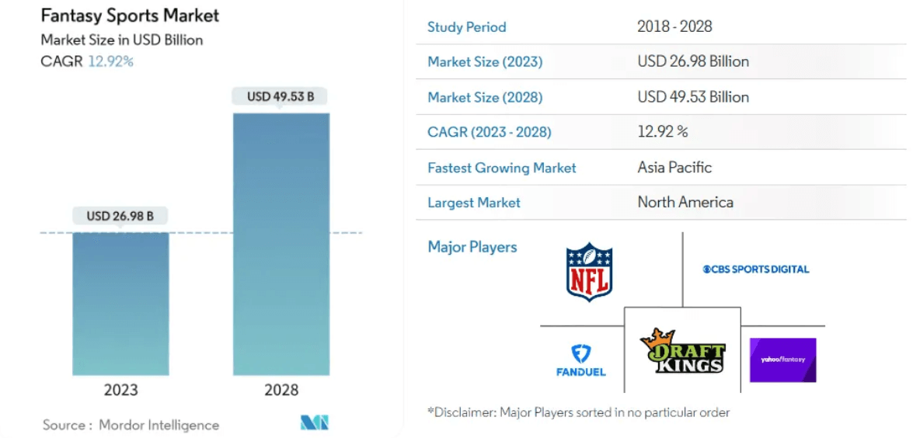Click the Largest Market label
920x438 pixels.
pos(474,203)
